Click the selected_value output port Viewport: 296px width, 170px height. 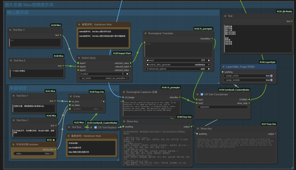coord(131,63)
